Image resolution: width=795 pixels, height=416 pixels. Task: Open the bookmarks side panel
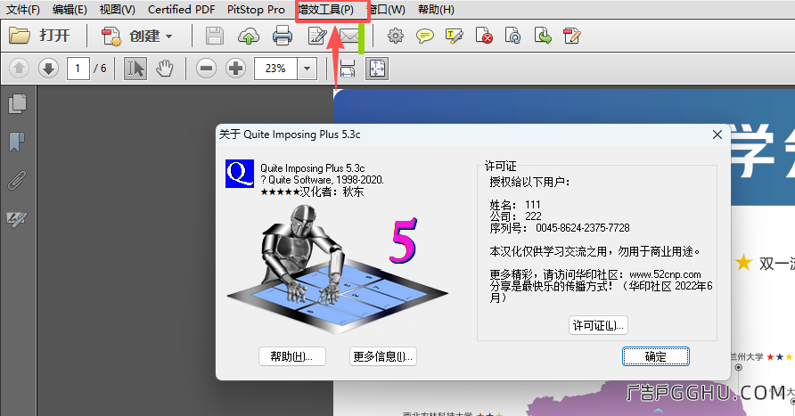[x=16, y=142]
